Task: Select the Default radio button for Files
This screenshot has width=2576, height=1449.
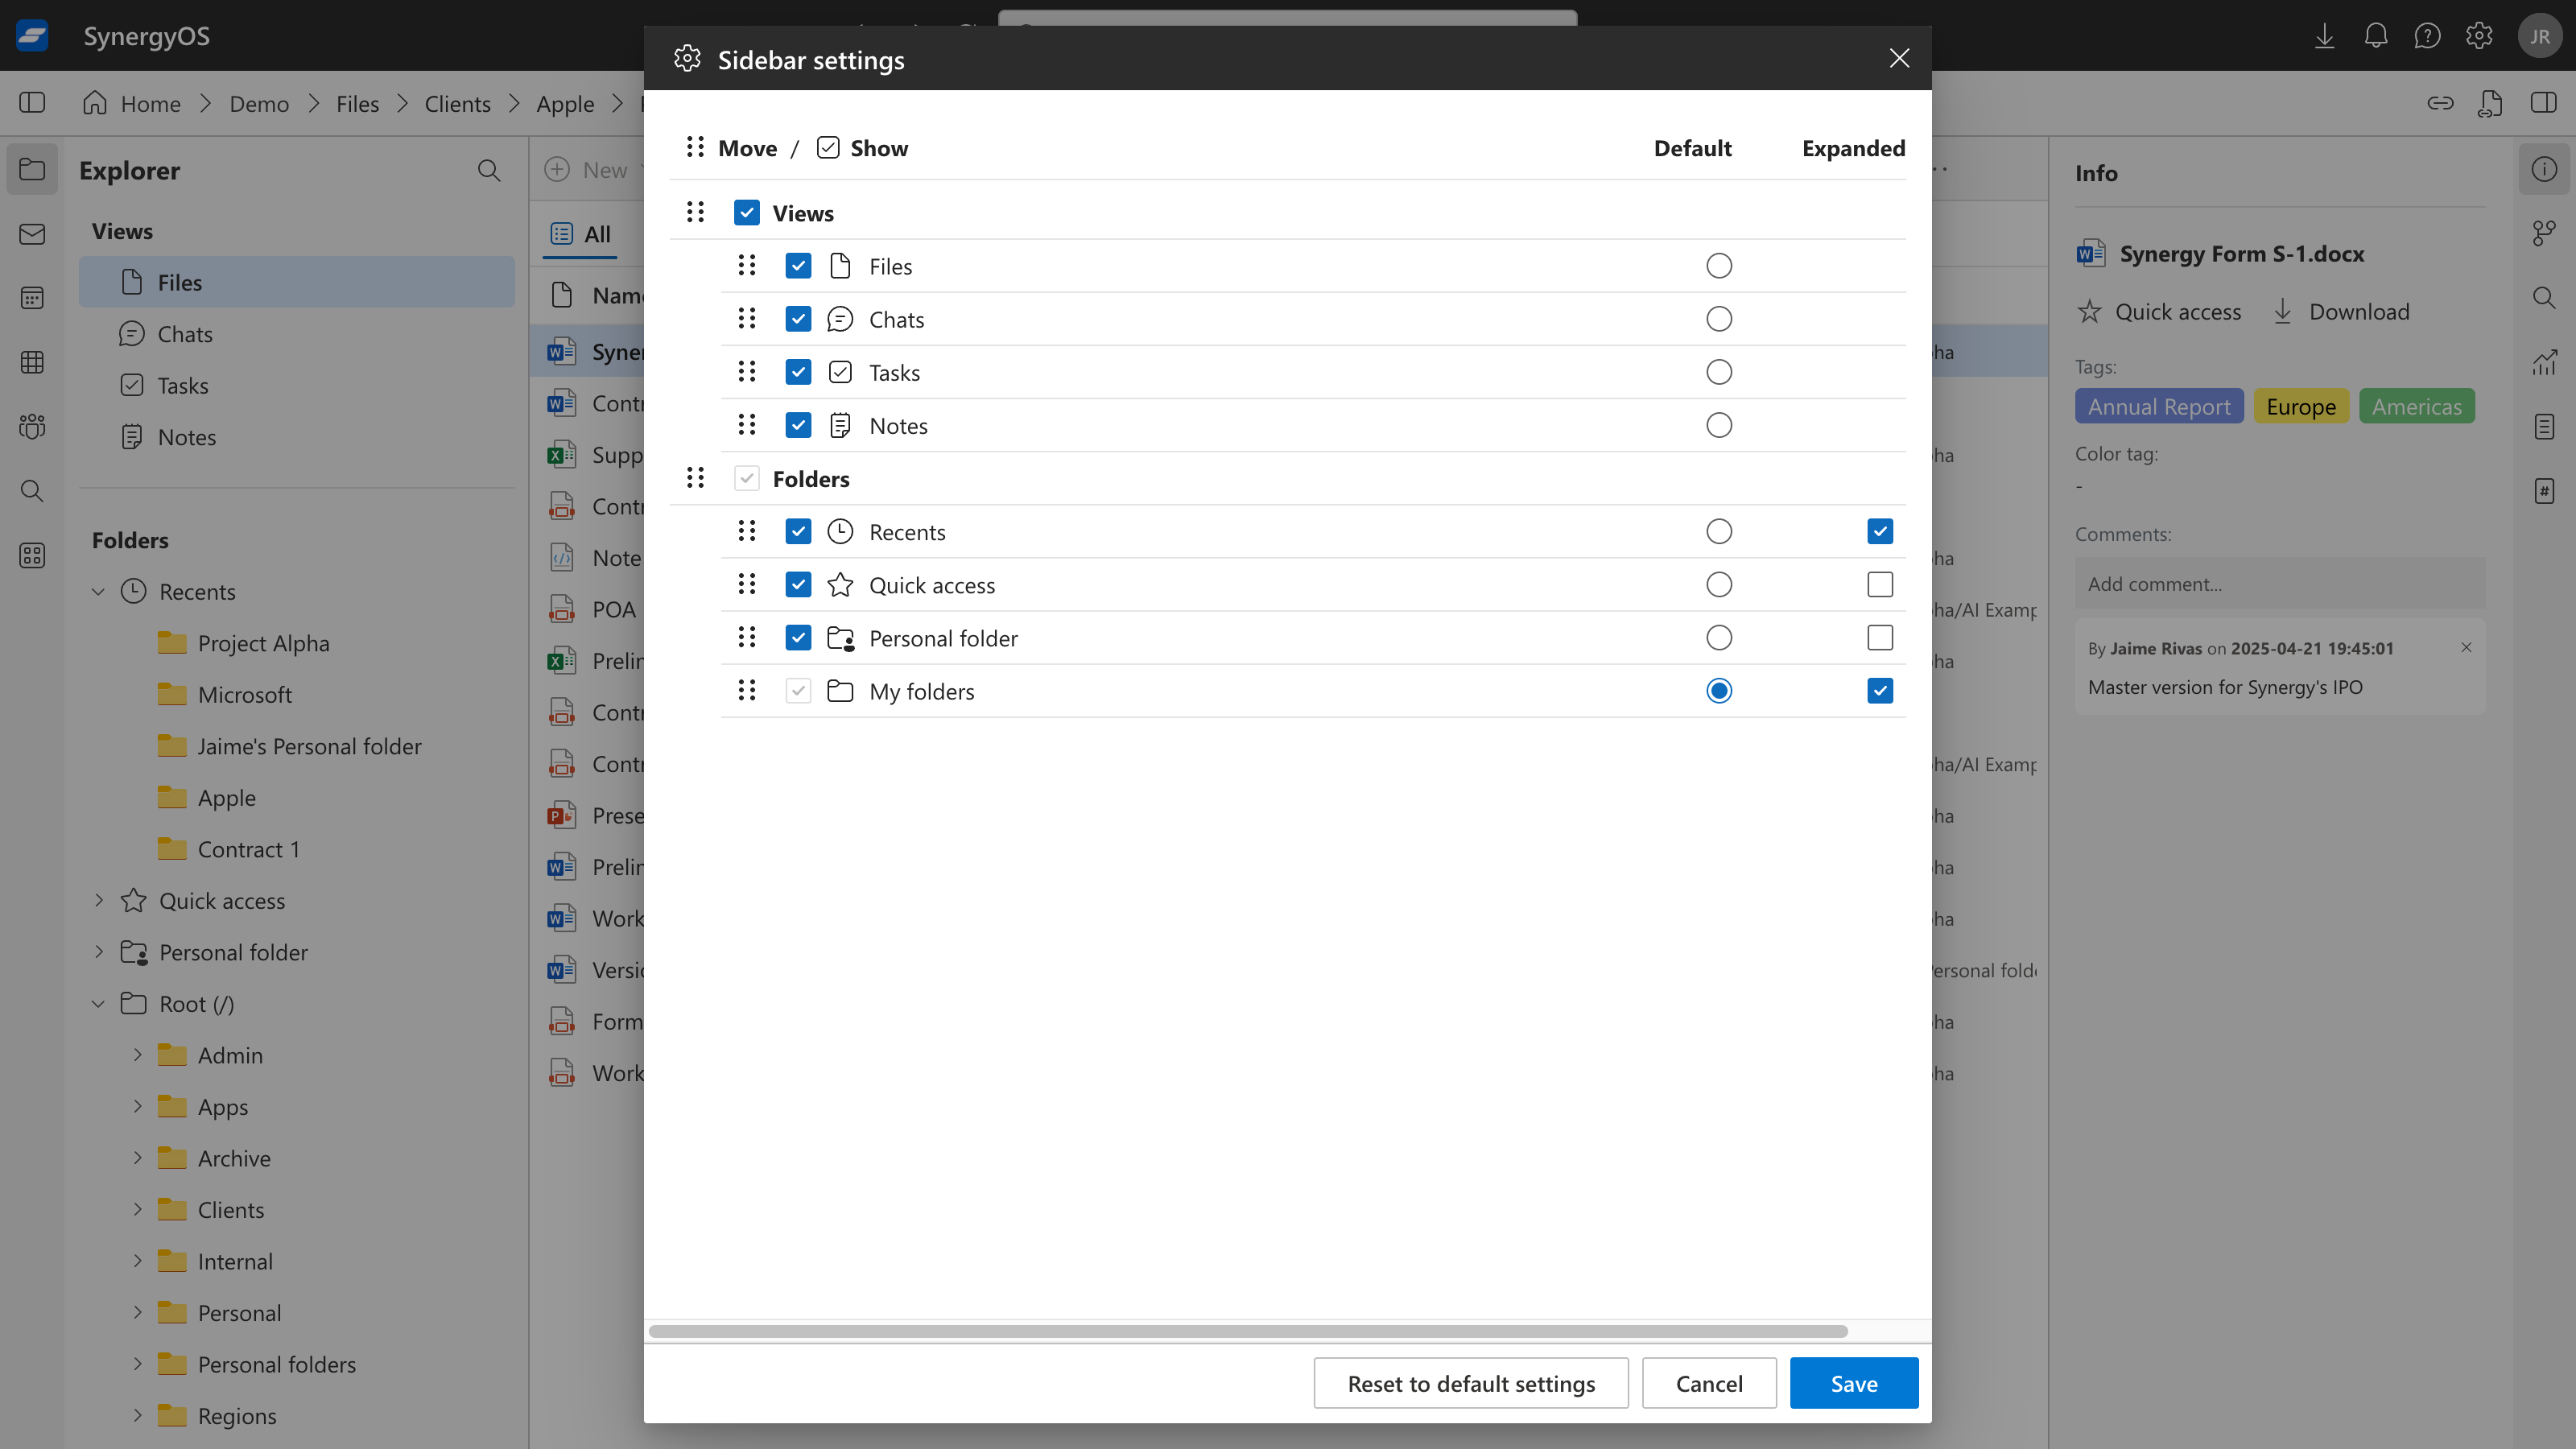Action: (x=1719, y=265)
